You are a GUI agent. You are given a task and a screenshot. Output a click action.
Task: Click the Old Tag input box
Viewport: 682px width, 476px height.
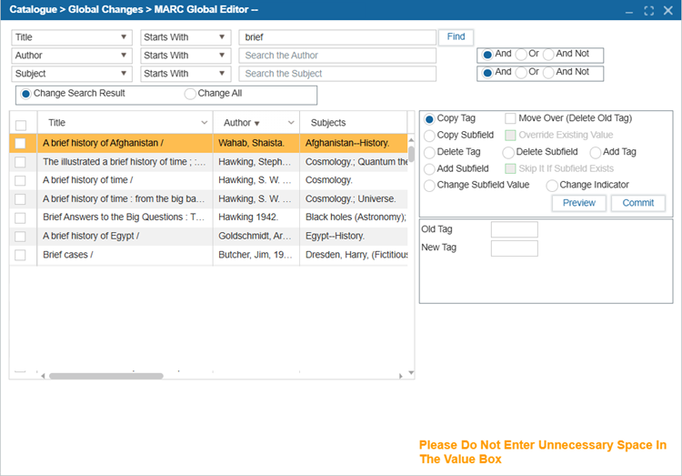click(514, 229)
